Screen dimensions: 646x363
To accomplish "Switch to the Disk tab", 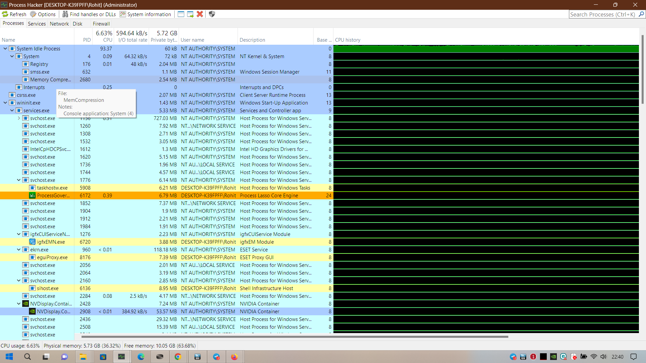I will (x=77, y=24).
